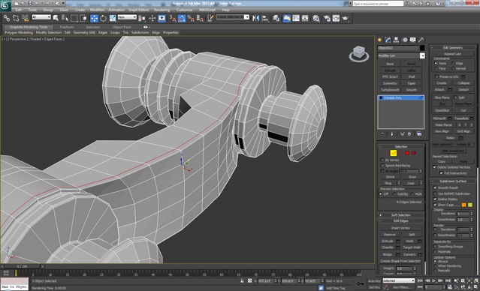Image resolution: width=480 pixels, height=291 pixels.
Task: Click the Unlink Selection icon
Action: pos(16,18)
